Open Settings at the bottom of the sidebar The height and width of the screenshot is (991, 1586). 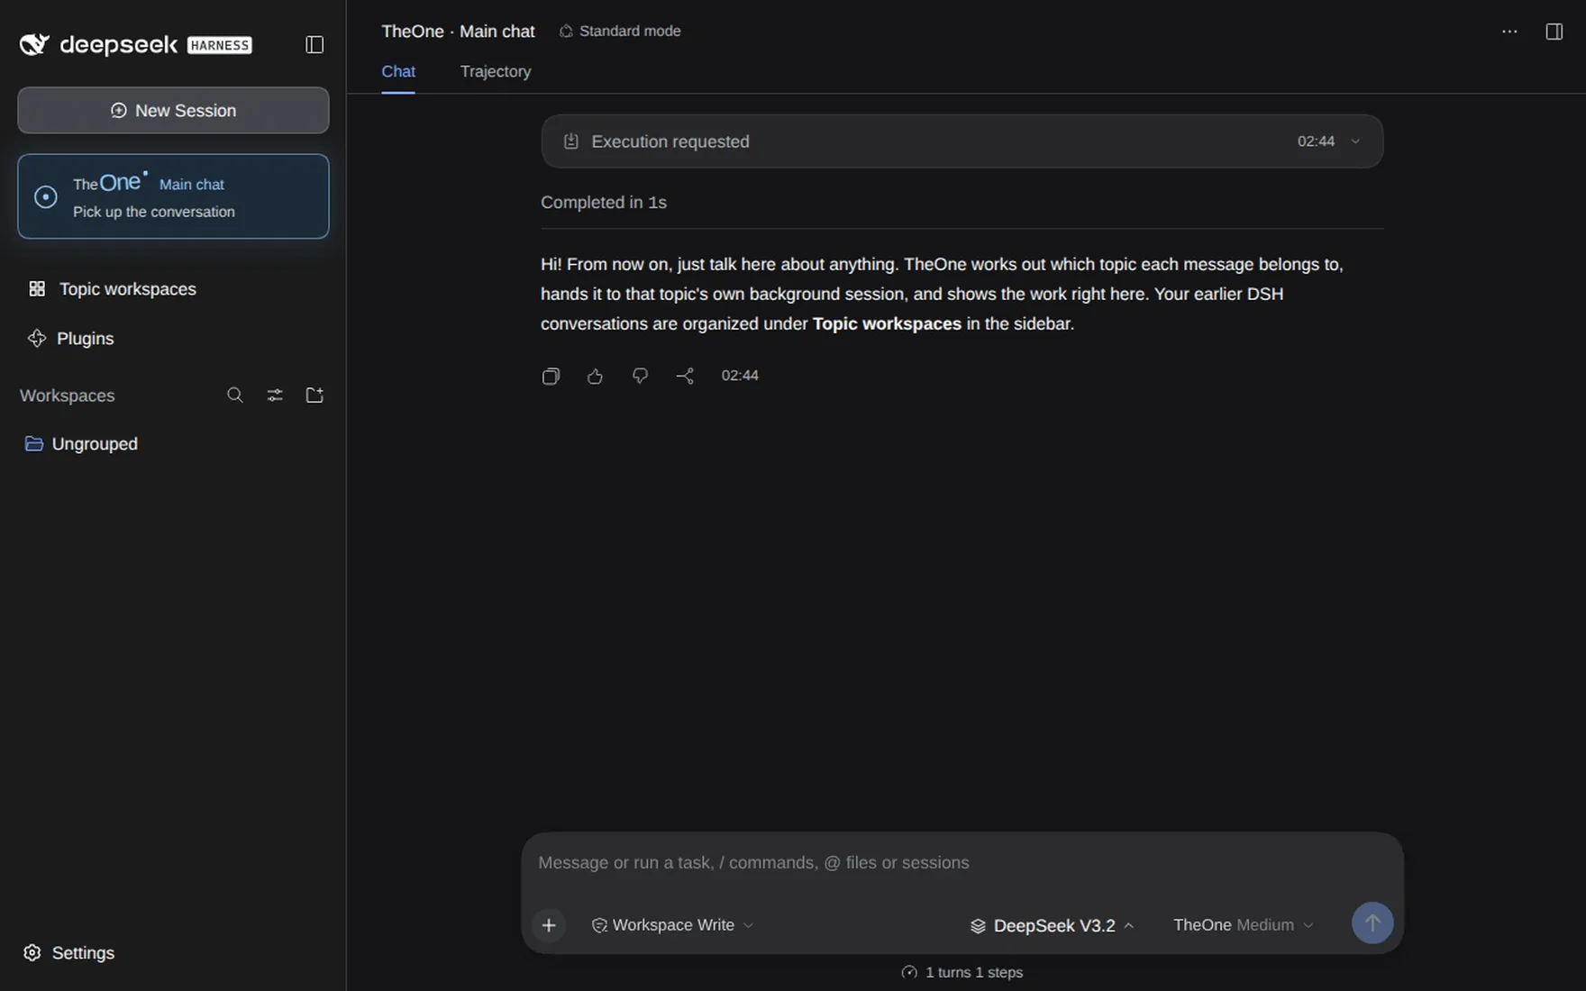pos(69,953)
